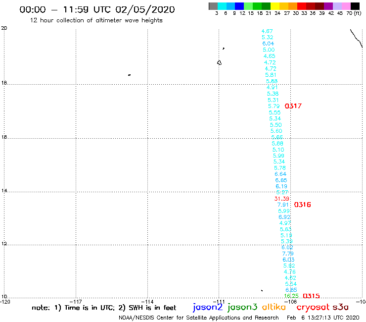This screenshot has height=322, width=366.
Task: Click the Feb 6 13:27:13 UTC timestamp
Action: click(323, 318)
